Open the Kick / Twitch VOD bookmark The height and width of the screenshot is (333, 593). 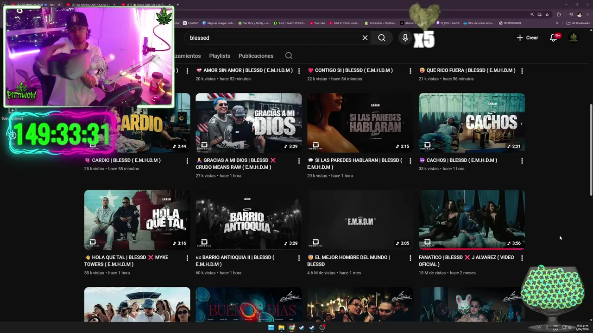tap(290, 23)
